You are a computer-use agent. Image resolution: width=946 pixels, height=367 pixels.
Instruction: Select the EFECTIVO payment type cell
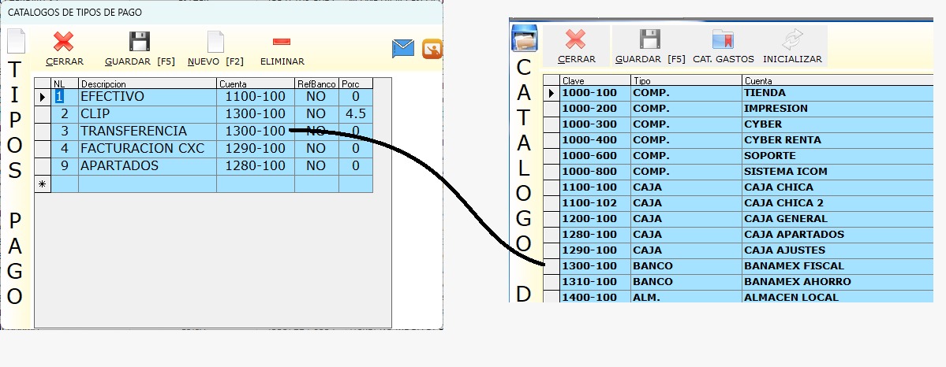[147, 97]
